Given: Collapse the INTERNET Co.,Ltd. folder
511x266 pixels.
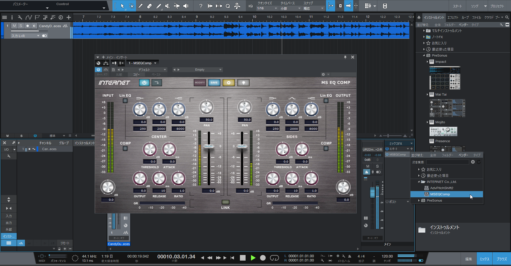Looking at the screenshot, I should [419, 182].
